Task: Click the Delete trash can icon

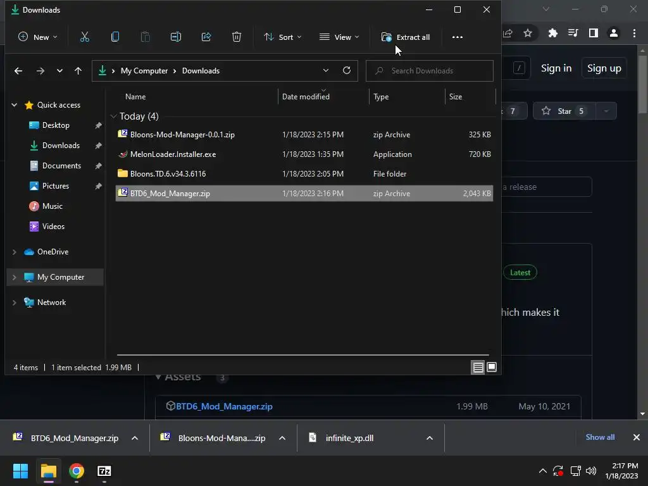Action: click(x=237, y=37)
